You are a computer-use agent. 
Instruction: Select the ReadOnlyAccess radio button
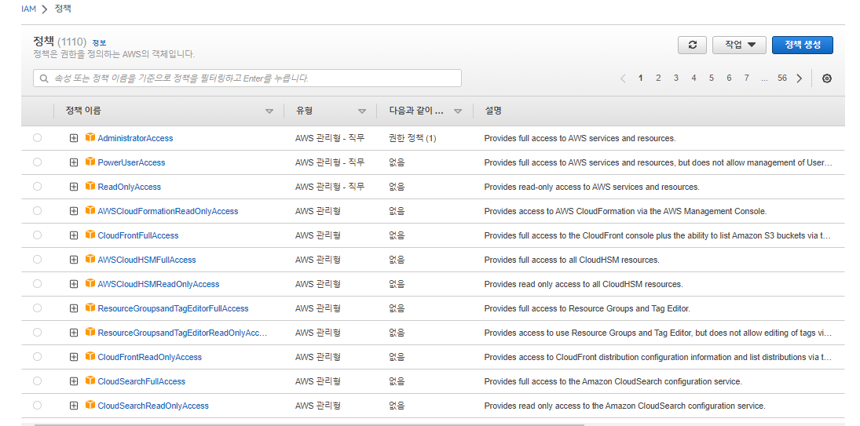click(x=37, y=186)
